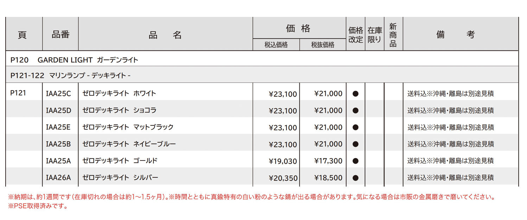Click the price revision dot for IAA25E
Image resolution: width=527 pixels, height=220 pixels.
(x=355, y=127)
